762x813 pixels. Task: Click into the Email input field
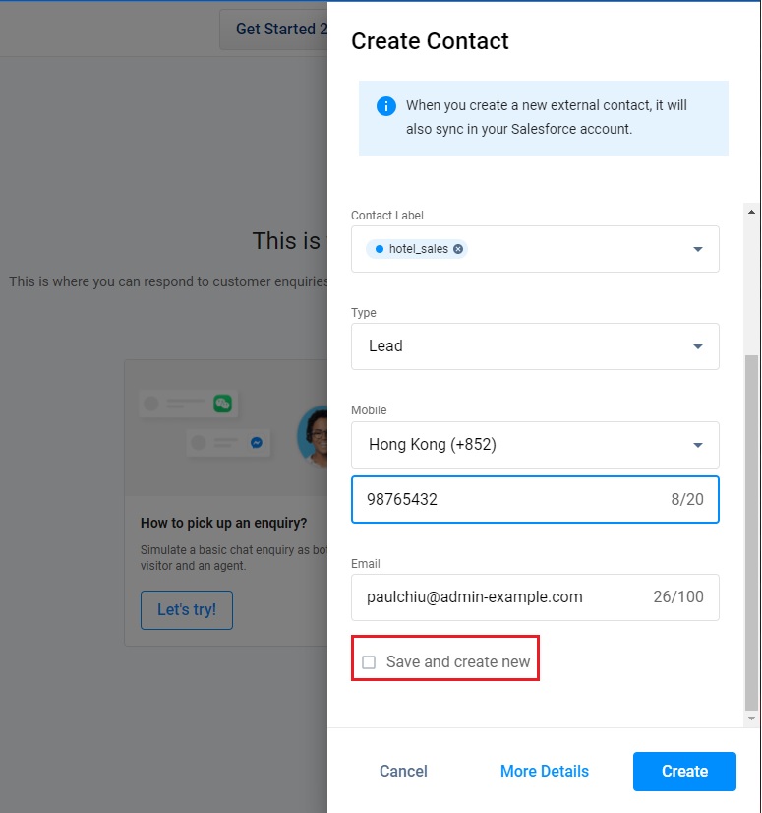[501, 597]
